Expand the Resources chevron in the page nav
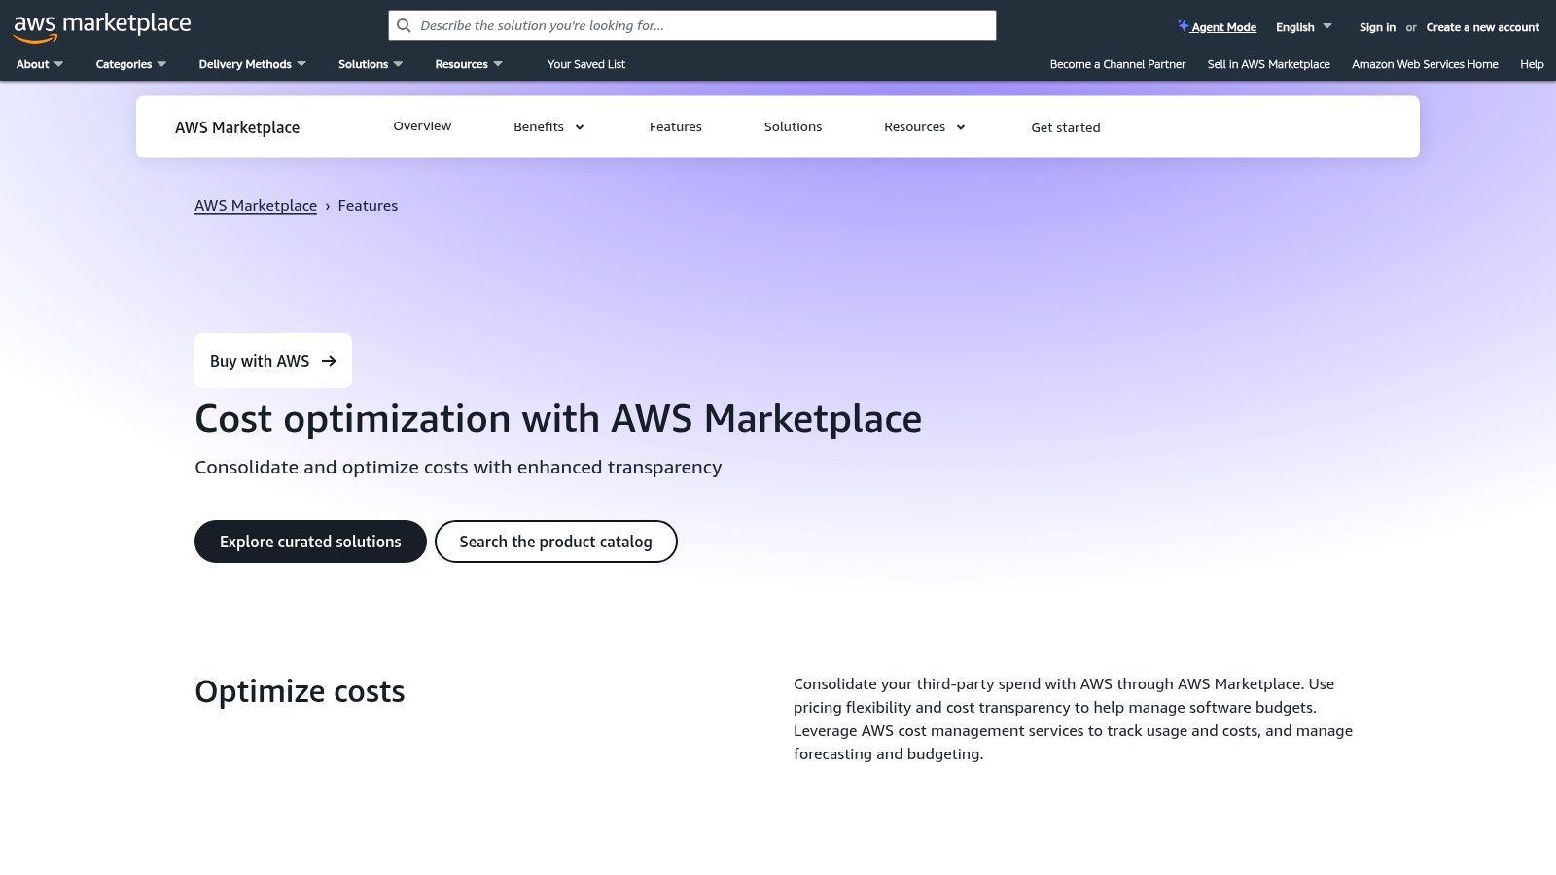The image size is (1556, 875). tap(960, 127)
